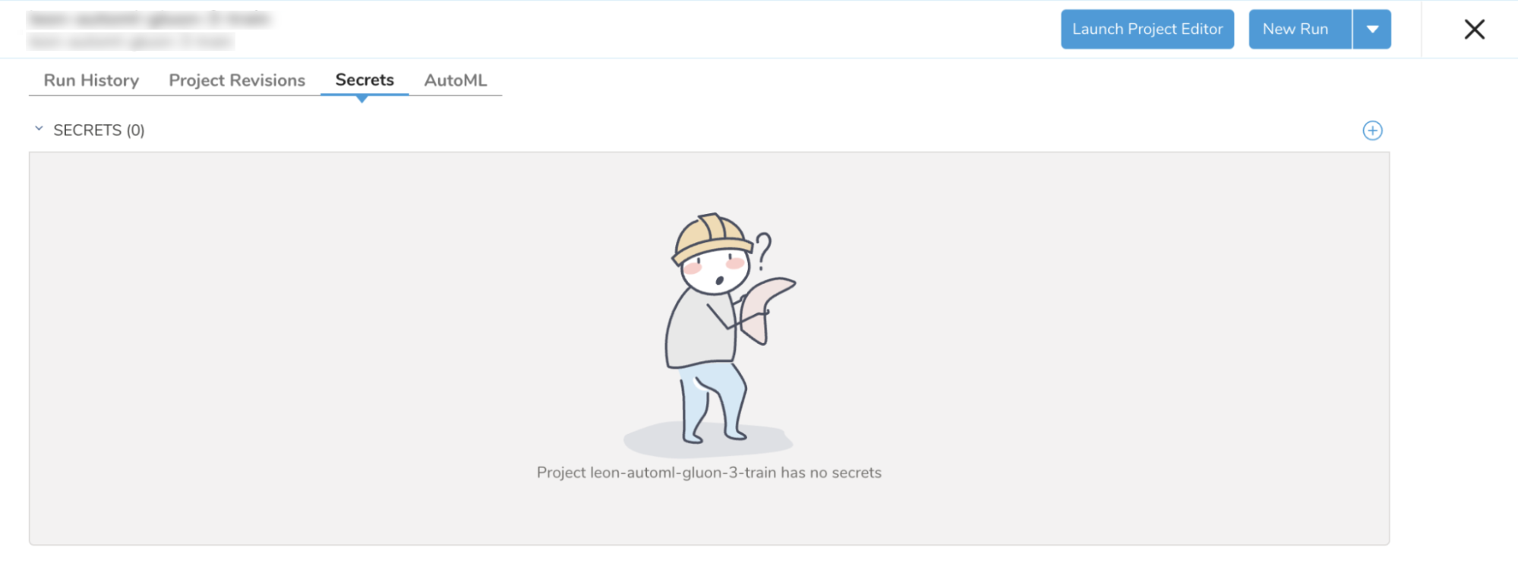Open the New Run dropdown arrow
Screen dimensions: 1518x585
pyautogui.click(x=1372, y=30)
